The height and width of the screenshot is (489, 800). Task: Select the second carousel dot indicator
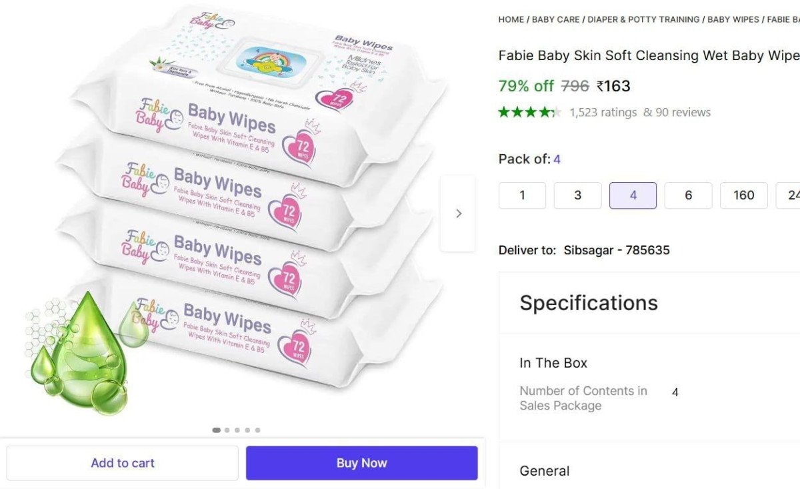(x=227, y=430)
